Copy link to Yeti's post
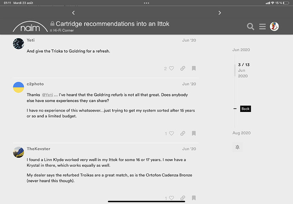 (x=182, y=68)
